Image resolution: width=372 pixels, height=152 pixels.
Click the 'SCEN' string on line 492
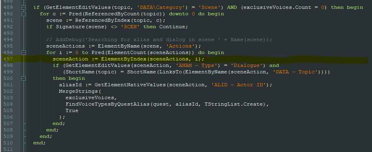[131, 27]
